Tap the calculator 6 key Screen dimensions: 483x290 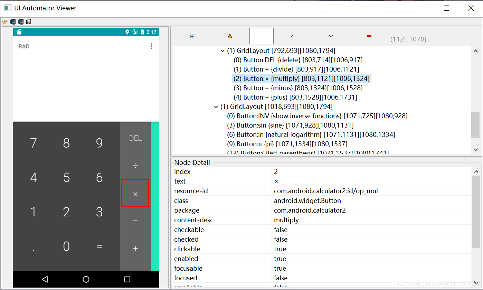99,178
